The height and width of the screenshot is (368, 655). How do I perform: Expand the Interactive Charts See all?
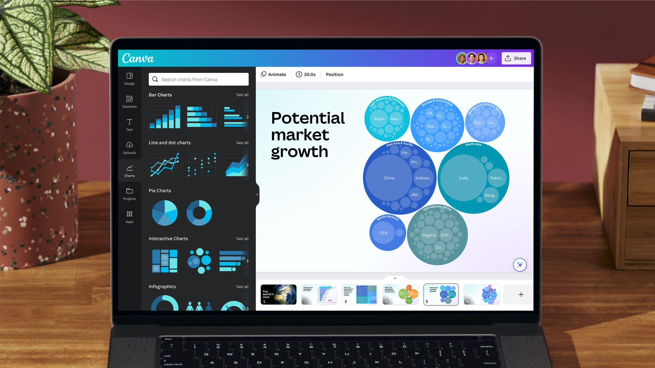(242, 238)
